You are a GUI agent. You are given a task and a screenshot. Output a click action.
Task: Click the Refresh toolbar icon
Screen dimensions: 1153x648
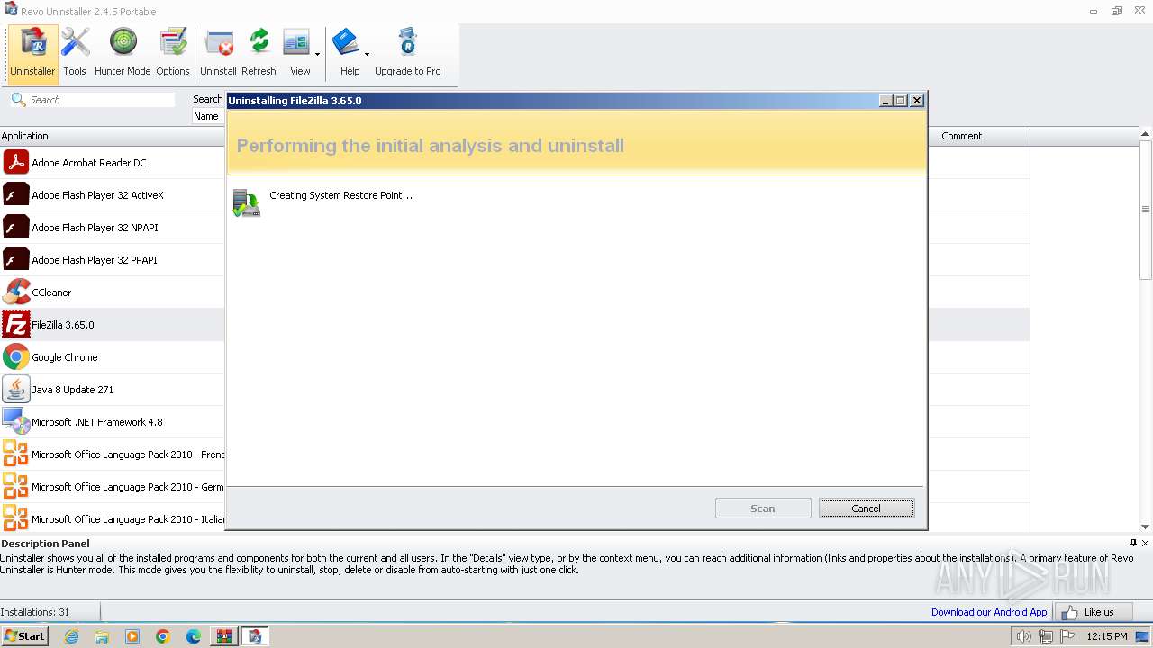pos(259,43)
